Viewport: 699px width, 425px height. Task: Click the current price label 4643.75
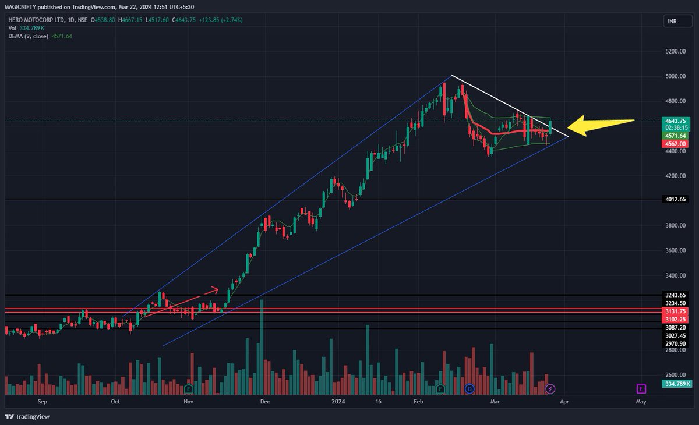[676, 121]
